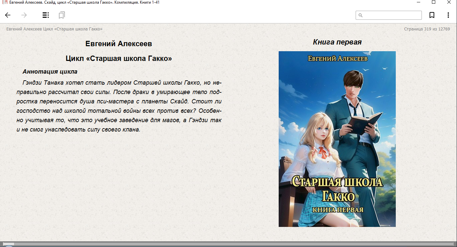This screenshot has height=247, width=457.
Task: Minimize the reader window
Action: point(419,2)
